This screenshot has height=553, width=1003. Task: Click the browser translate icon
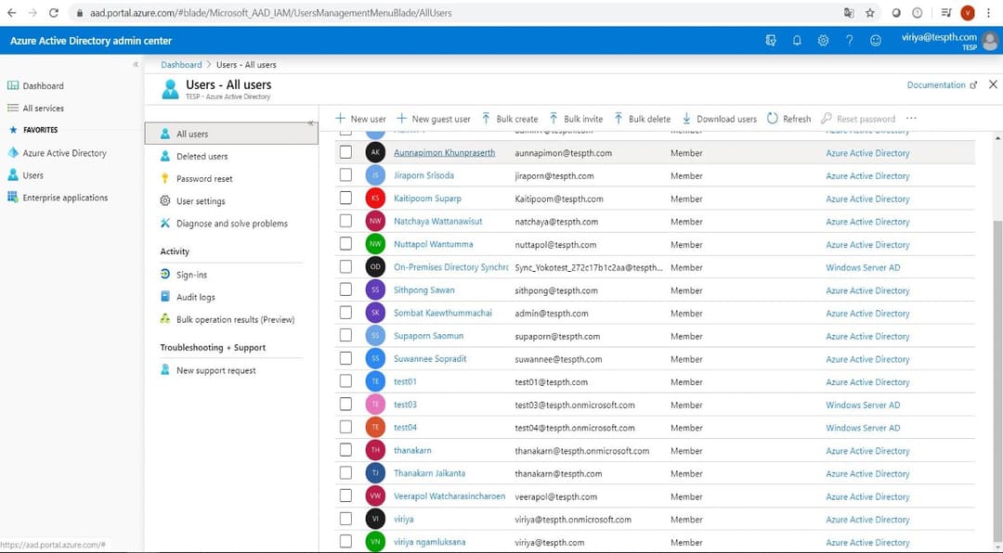tap(849, 13)
